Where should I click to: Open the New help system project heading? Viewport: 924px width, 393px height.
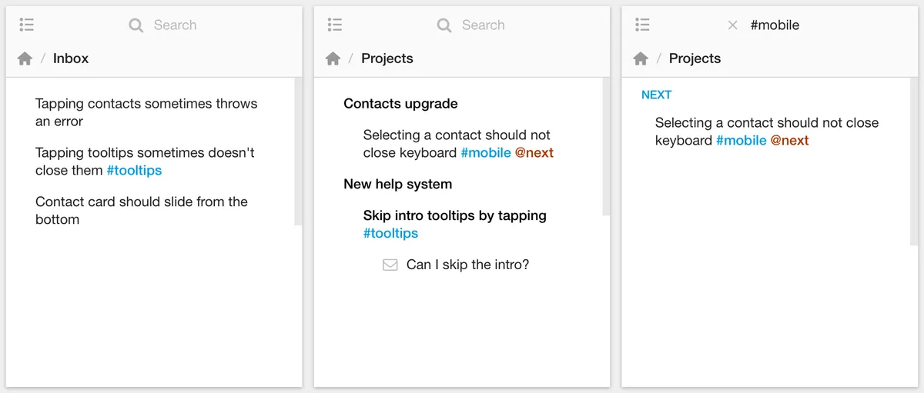pos(398,184)
